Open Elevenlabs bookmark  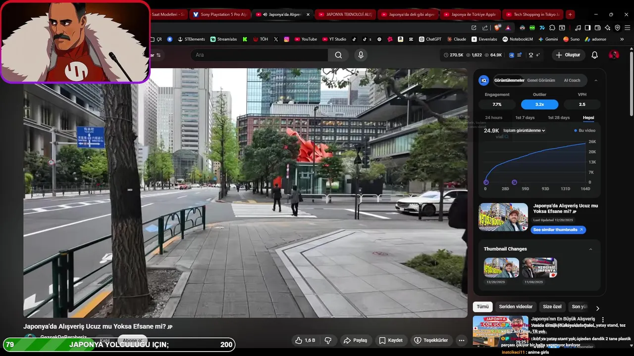(x=484, y=39)
